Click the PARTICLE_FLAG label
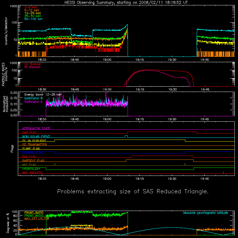The width and height of the screenshot is (238, 238). point(33,160)
